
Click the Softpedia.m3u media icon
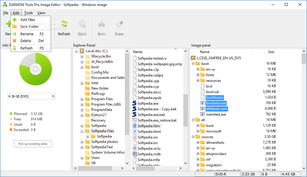pyautogui.click(x=134, y=148)
